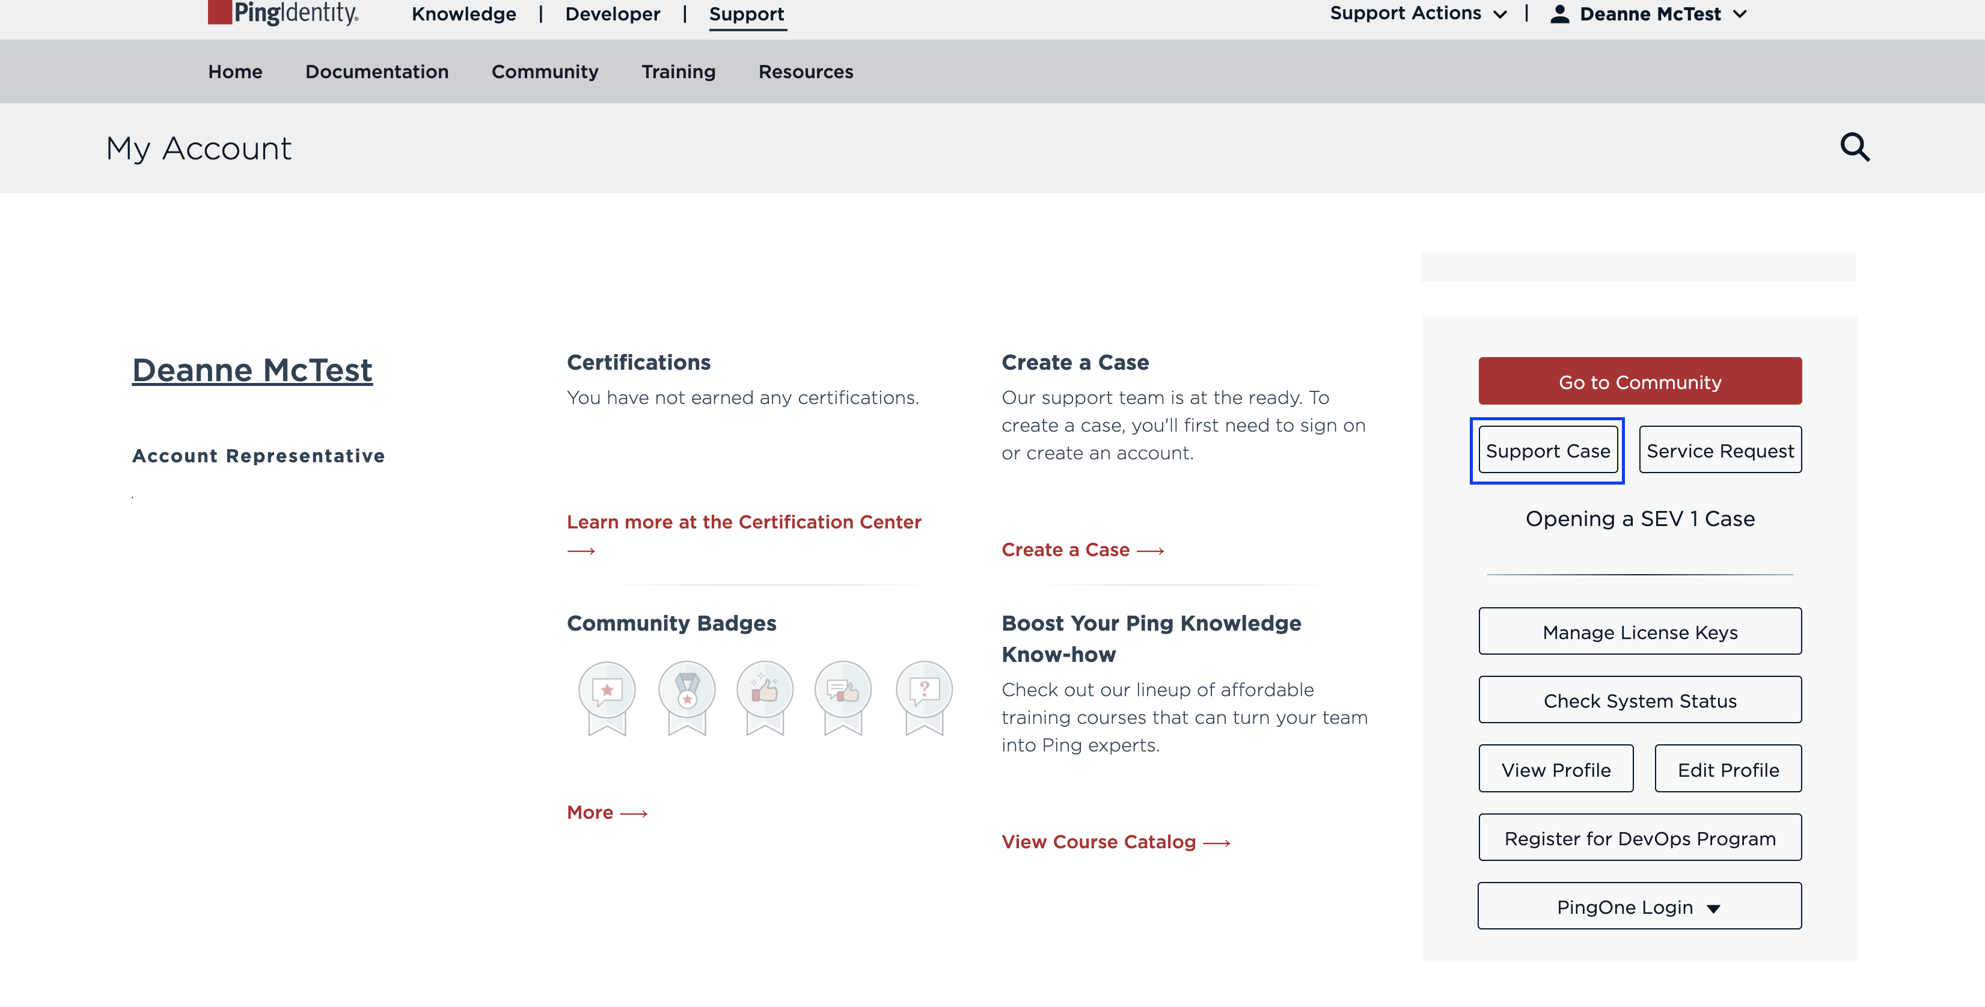Screen dimensions: 1985x1007
Task: Click the thumbs-up community badge
Action: (x=765, y=690)
